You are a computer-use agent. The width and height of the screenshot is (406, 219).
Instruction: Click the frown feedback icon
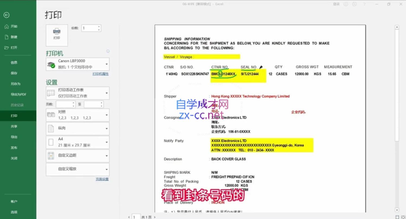(x=354, y=4)
